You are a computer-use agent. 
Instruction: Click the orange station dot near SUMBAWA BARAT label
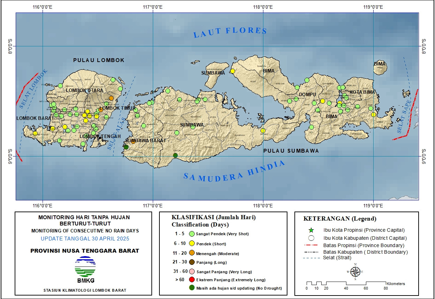tap(133, 141)
